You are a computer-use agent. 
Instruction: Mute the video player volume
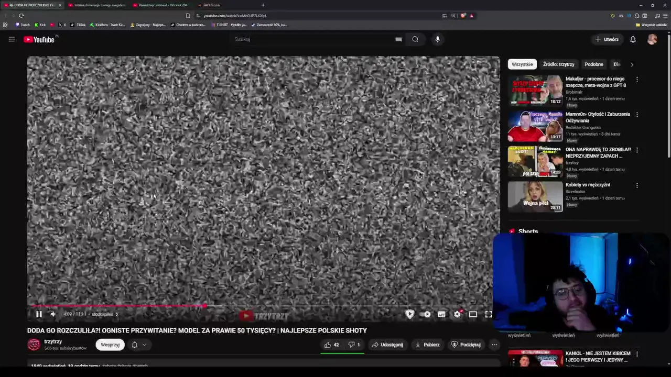(53, 314)
